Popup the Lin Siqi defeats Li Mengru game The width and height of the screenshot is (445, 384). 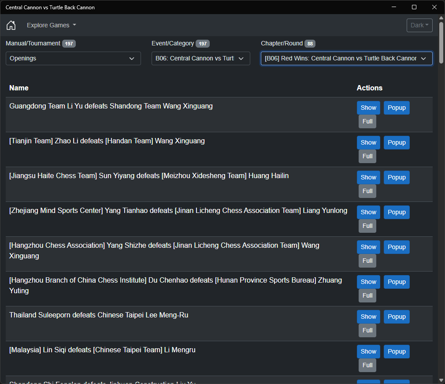pos(397,351)
